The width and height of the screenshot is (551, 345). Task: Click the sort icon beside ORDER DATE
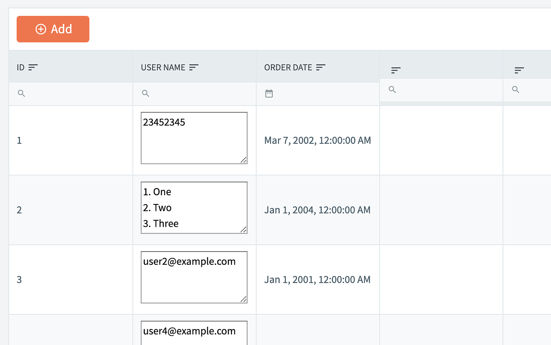click(321, 67)
